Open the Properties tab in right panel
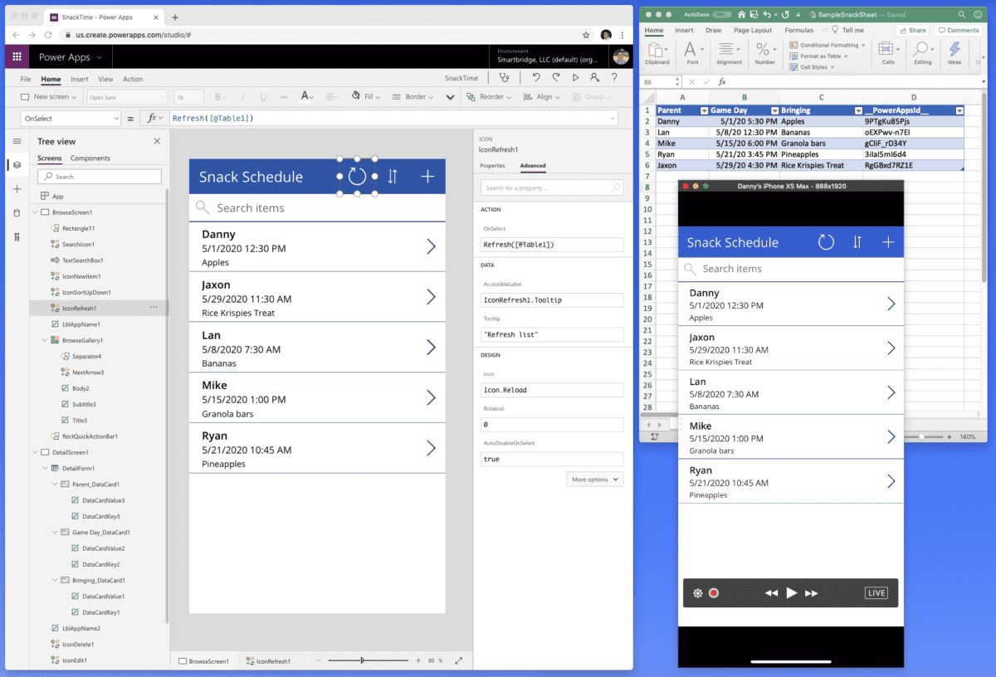The image size is (996, 677). pos(492,166)
